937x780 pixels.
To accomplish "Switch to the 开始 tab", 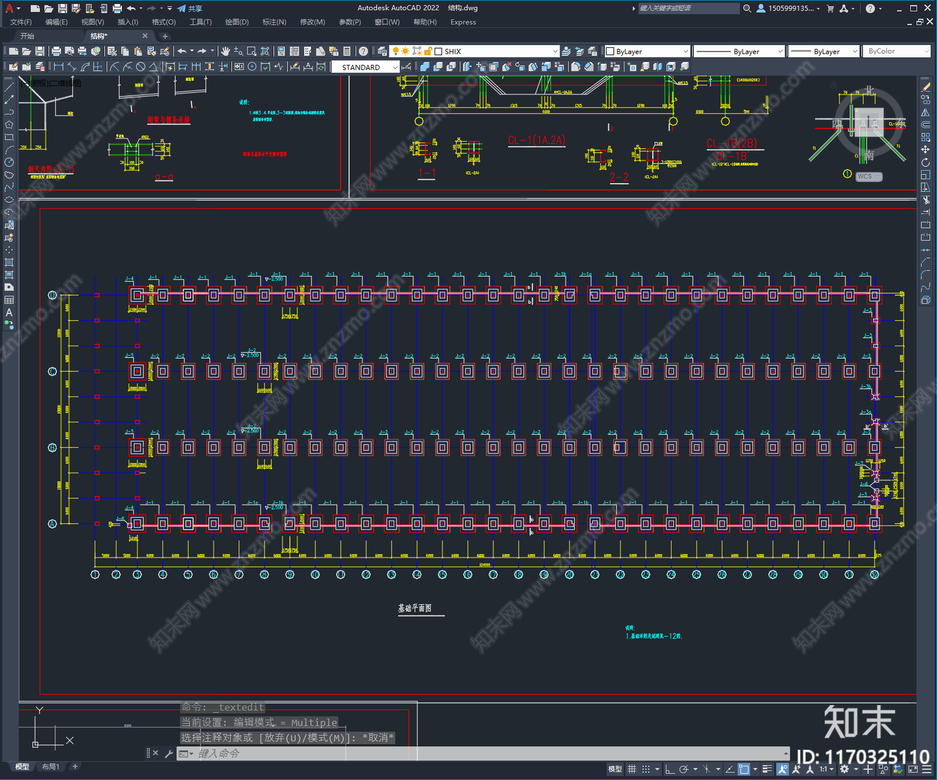I will point(28,36).
